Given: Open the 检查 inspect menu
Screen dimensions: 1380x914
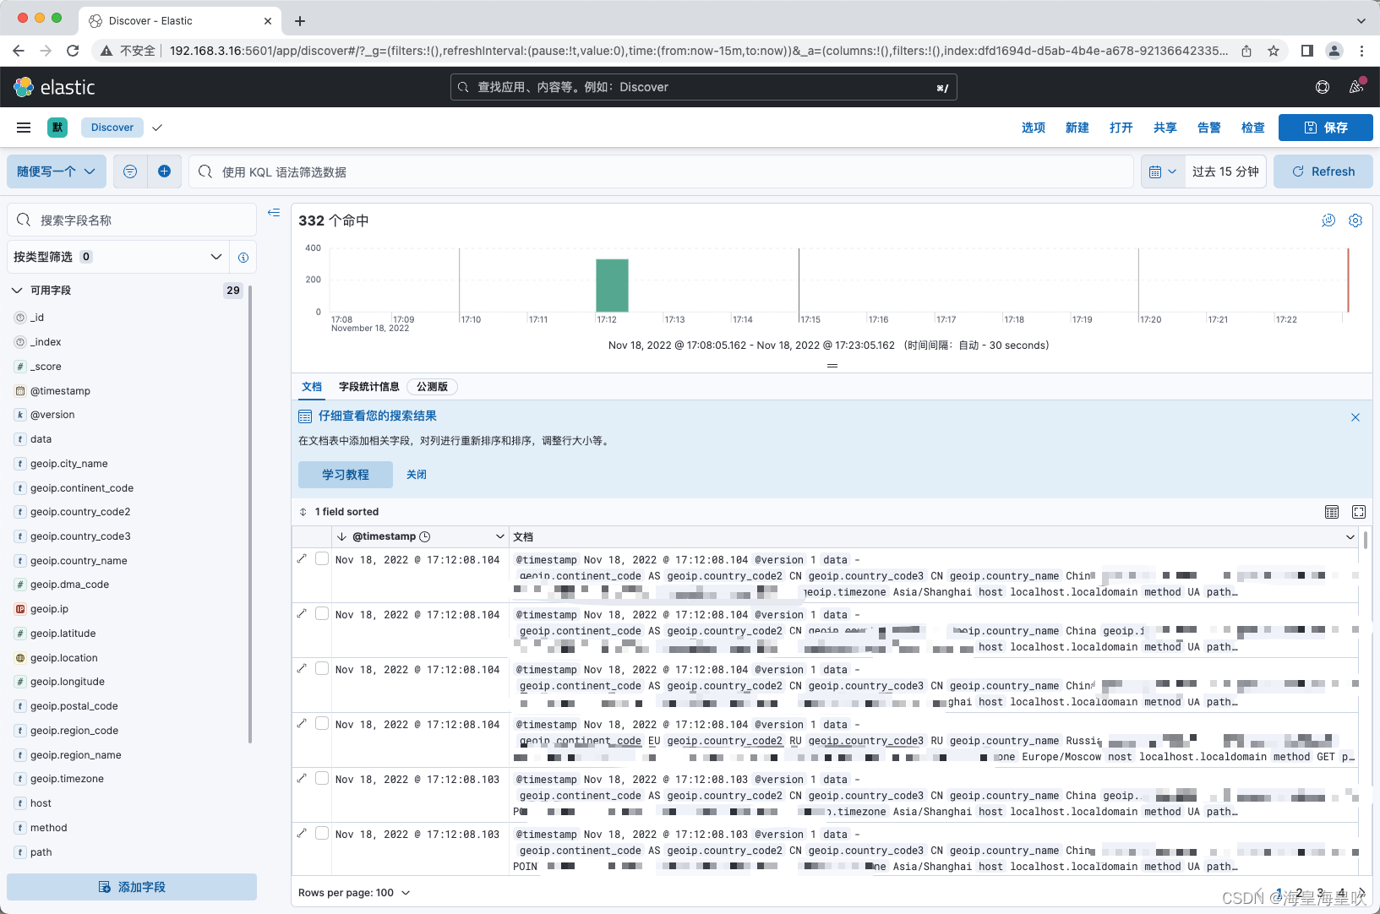Looking at the screenshot, I should [x=1253, y=128].
